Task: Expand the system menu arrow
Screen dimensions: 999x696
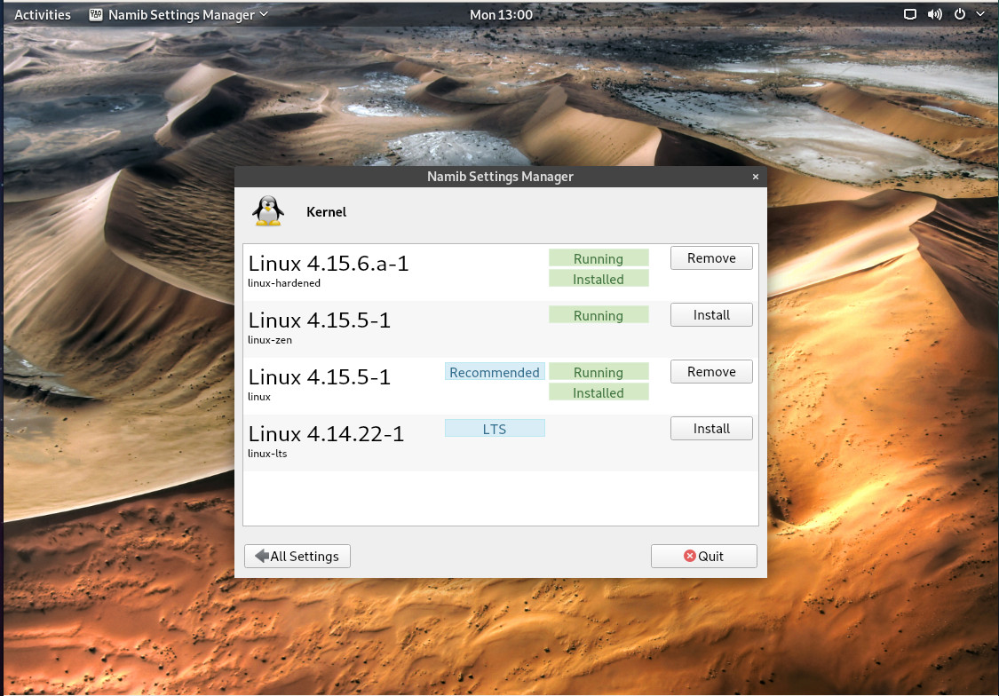Action: click(x=979, y=14)
